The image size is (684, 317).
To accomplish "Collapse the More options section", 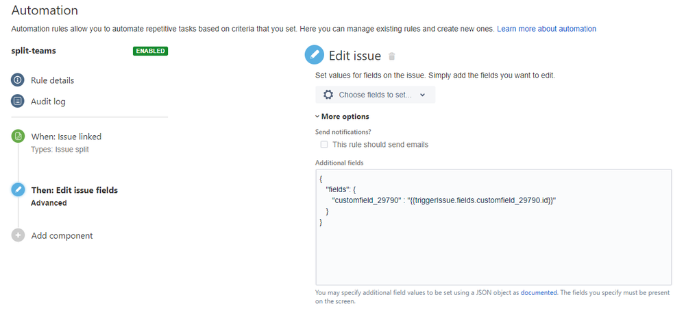I will pyautogui.click(x=343, y=117).
